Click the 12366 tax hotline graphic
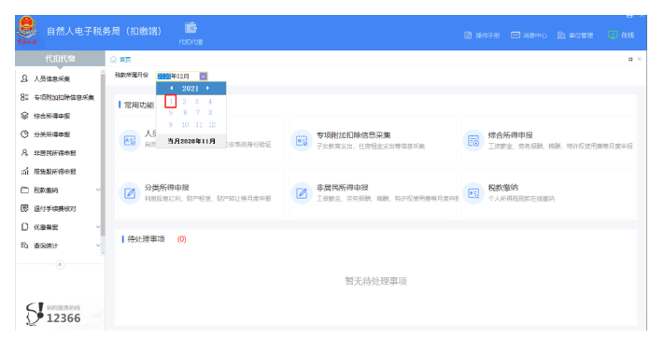The height and width of the screenshot is (352, 664). pyautogui.click(x=53, y=315)
